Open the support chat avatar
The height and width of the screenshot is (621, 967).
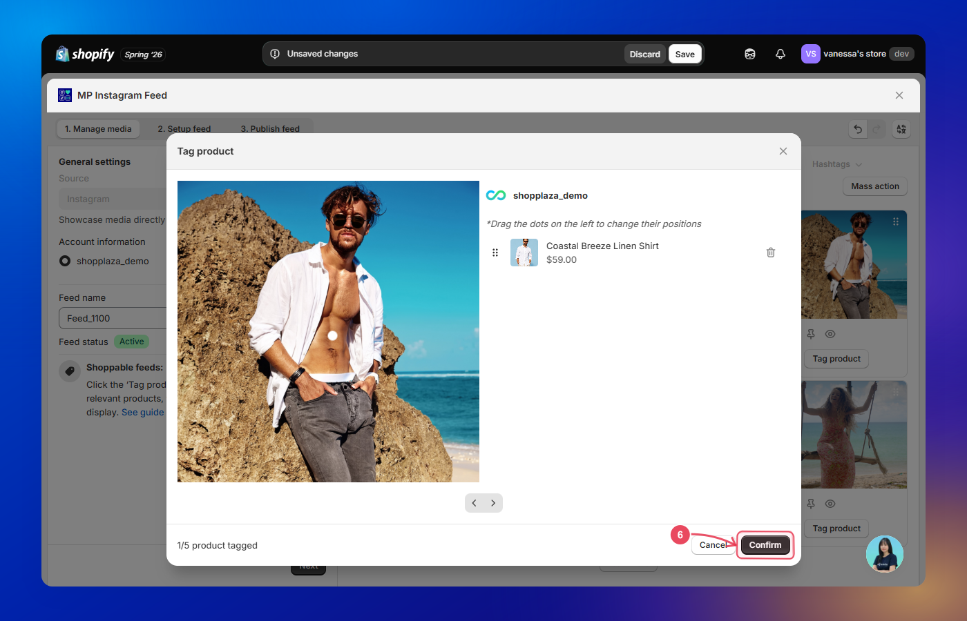coord(885,554)
